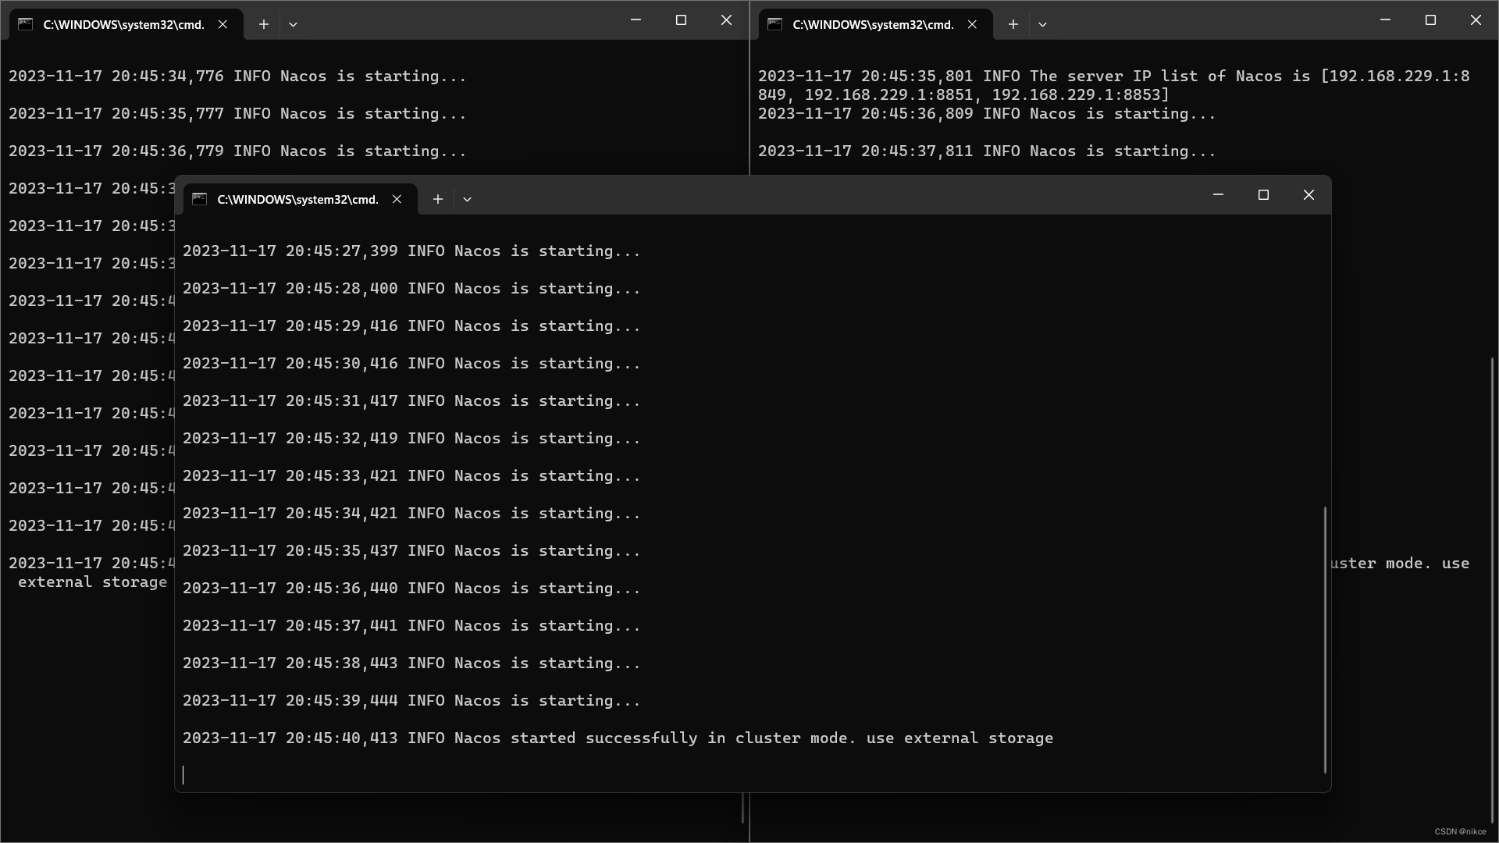Click the cmd icon on the right window's tab
This screenshot has height=843, width=1499.
point(775,24)
